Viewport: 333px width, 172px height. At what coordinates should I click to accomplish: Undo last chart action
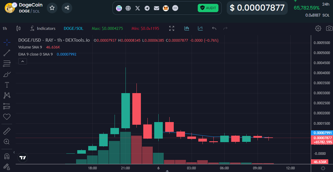pyautogui.click(x=214, y=28)
